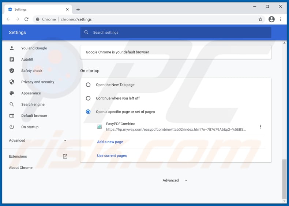Click Add a new page link

[110, 142]
